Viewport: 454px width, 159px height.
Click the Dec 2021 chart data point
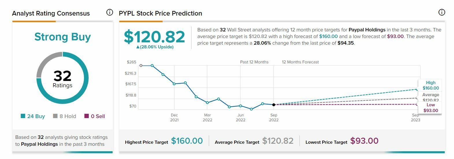point(174,84)
